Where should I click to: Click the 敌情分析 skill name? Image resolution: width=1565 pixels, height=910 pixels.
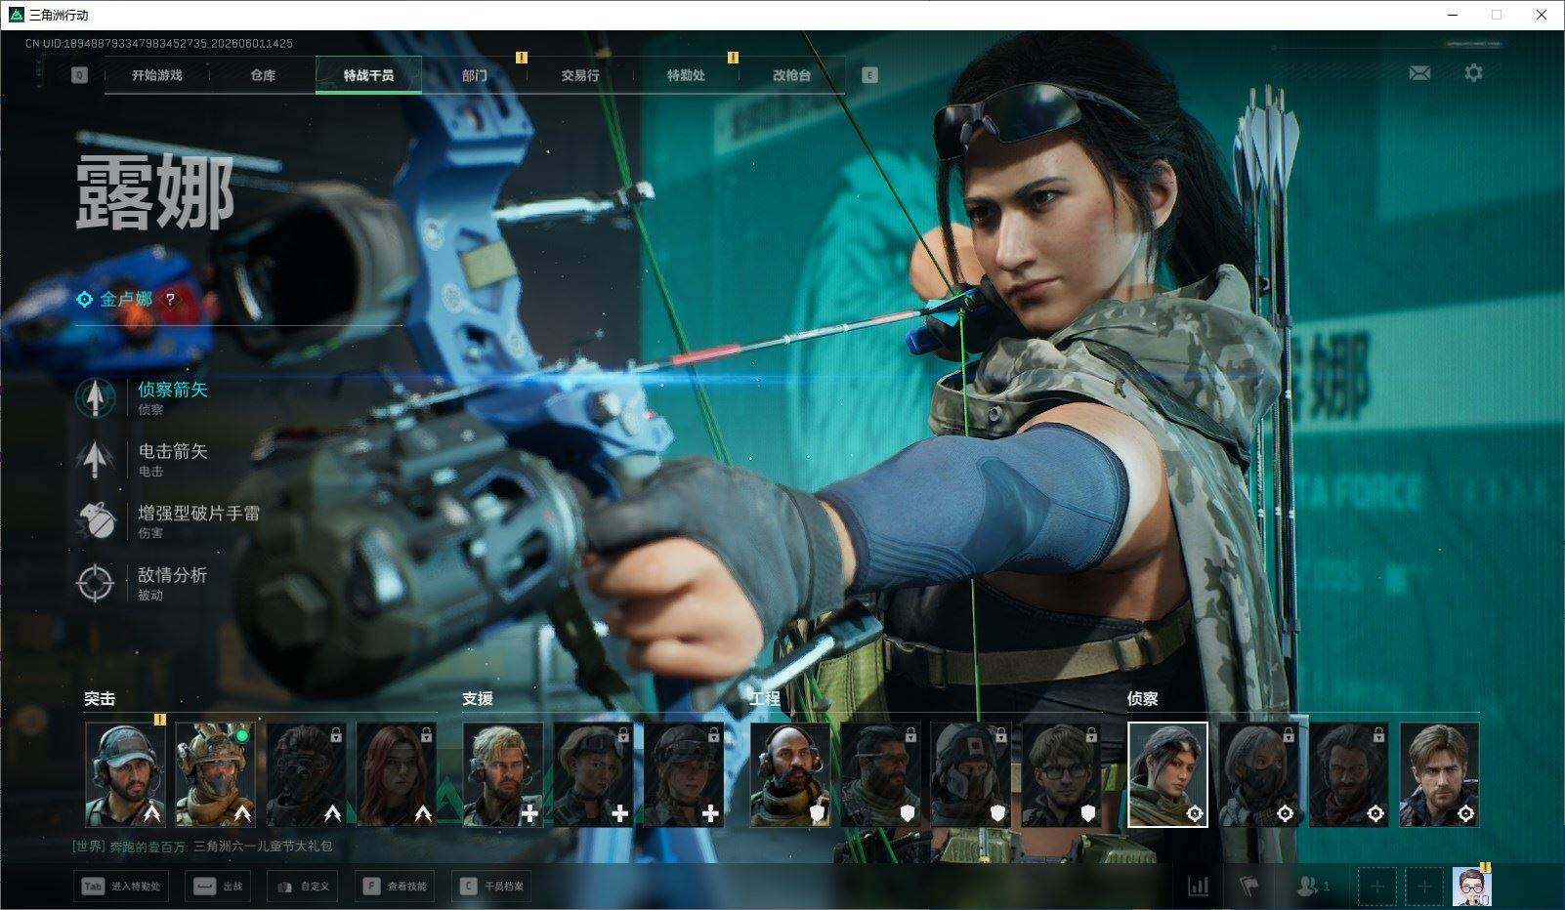173,574
